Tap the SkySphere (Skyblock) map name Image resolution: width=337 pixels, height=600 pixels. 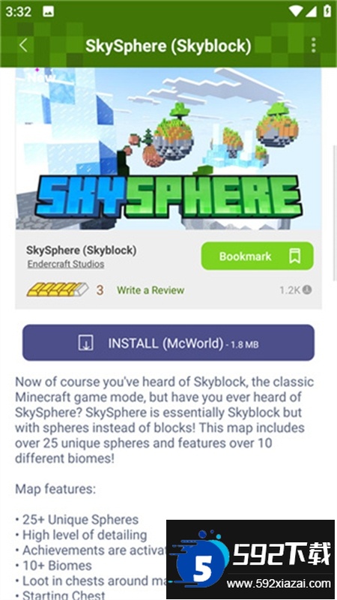[82, 250]
